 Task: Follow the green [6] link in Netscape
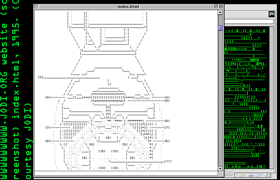256,115
